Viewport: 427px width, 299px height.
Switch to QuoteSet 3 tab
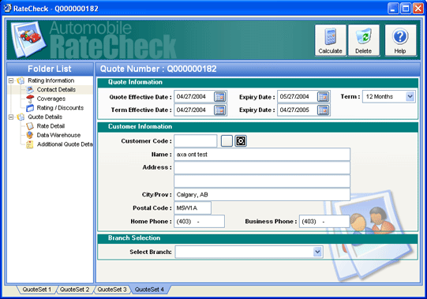(x=112, y=290)
